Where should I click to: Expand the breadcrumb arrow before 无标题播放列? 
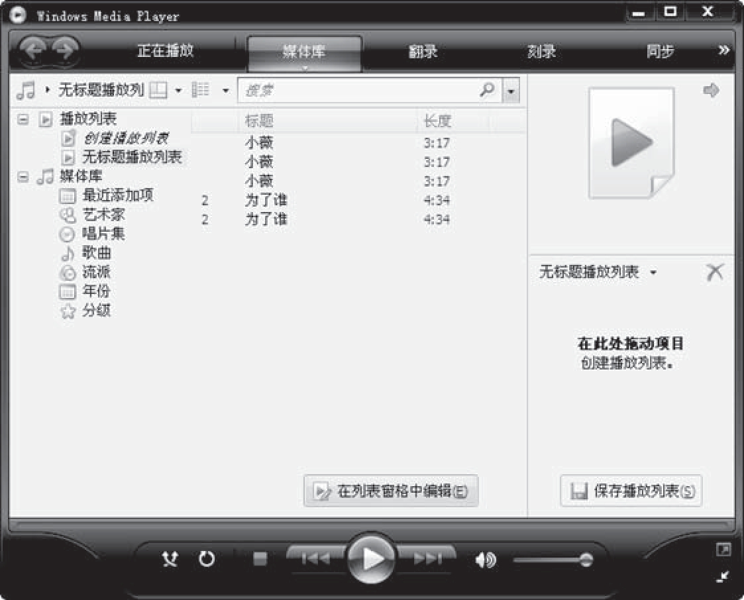pos(48,89)
